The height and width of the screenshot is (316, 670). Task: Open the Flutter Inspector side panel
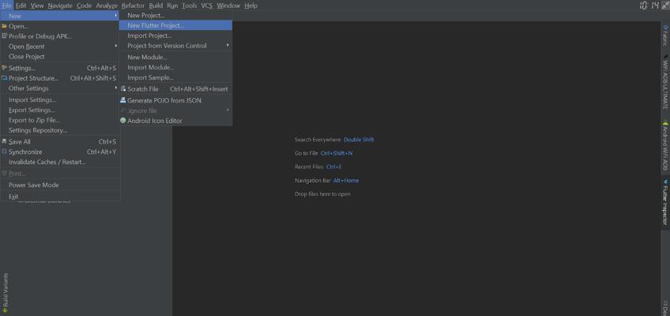coord(665,201)
